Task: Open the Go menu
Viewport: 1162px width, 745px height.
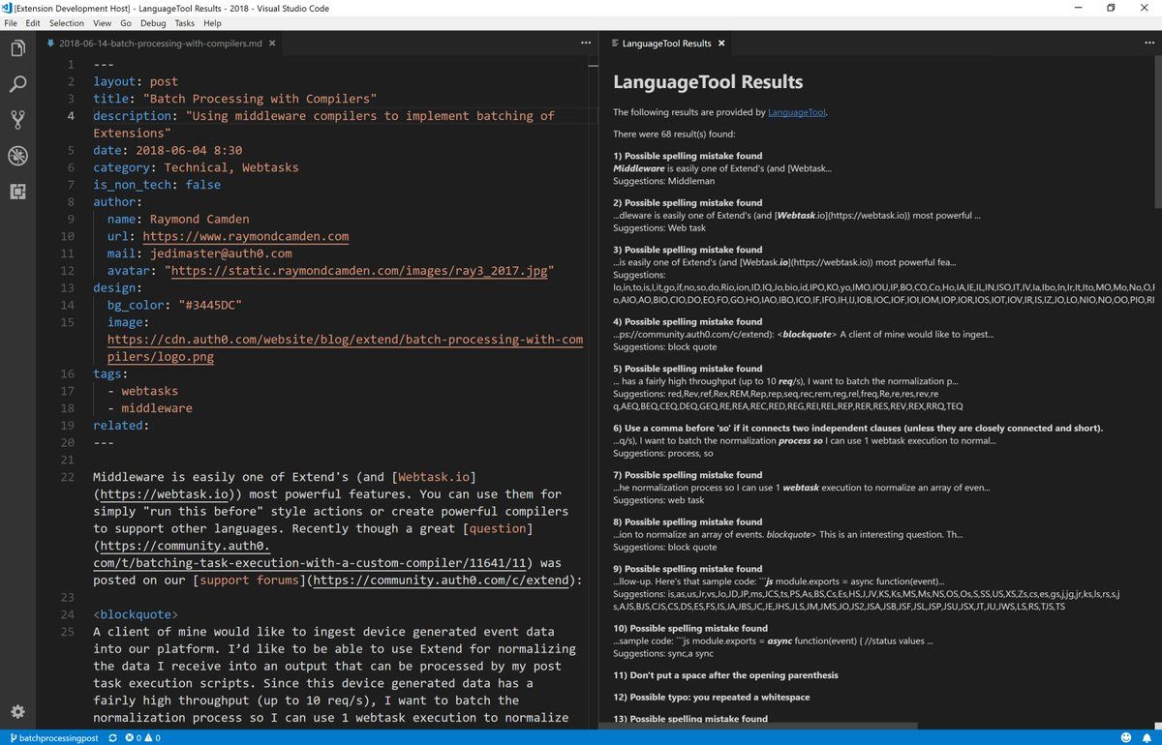Action: pos(126,23)
